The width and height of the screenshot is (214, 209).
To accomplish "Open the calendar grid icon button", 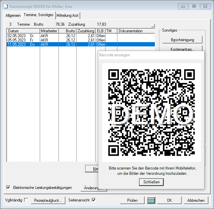I will (151, 200).
